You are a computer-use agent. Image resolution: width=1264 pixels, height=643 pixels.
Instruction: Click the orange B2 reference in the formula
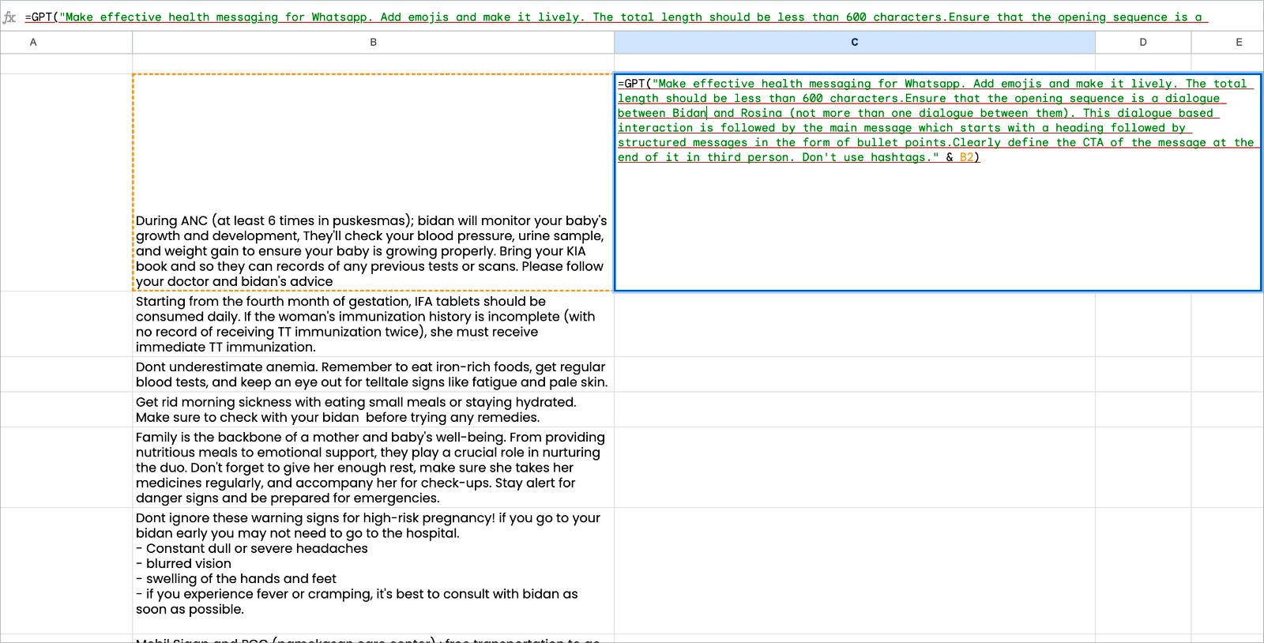point(966,157)
